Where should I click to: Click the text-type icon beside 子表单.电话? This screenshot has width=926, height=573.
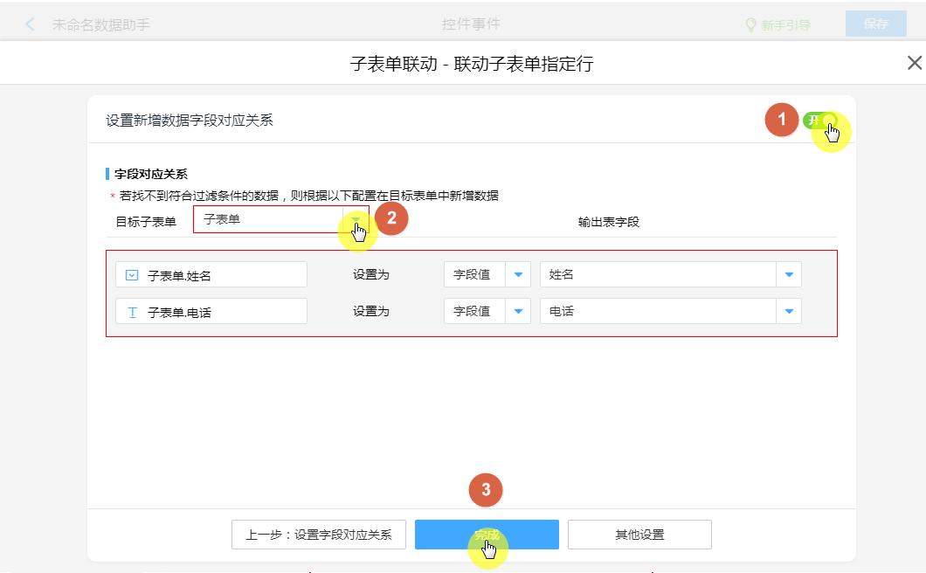pos(132,312)
